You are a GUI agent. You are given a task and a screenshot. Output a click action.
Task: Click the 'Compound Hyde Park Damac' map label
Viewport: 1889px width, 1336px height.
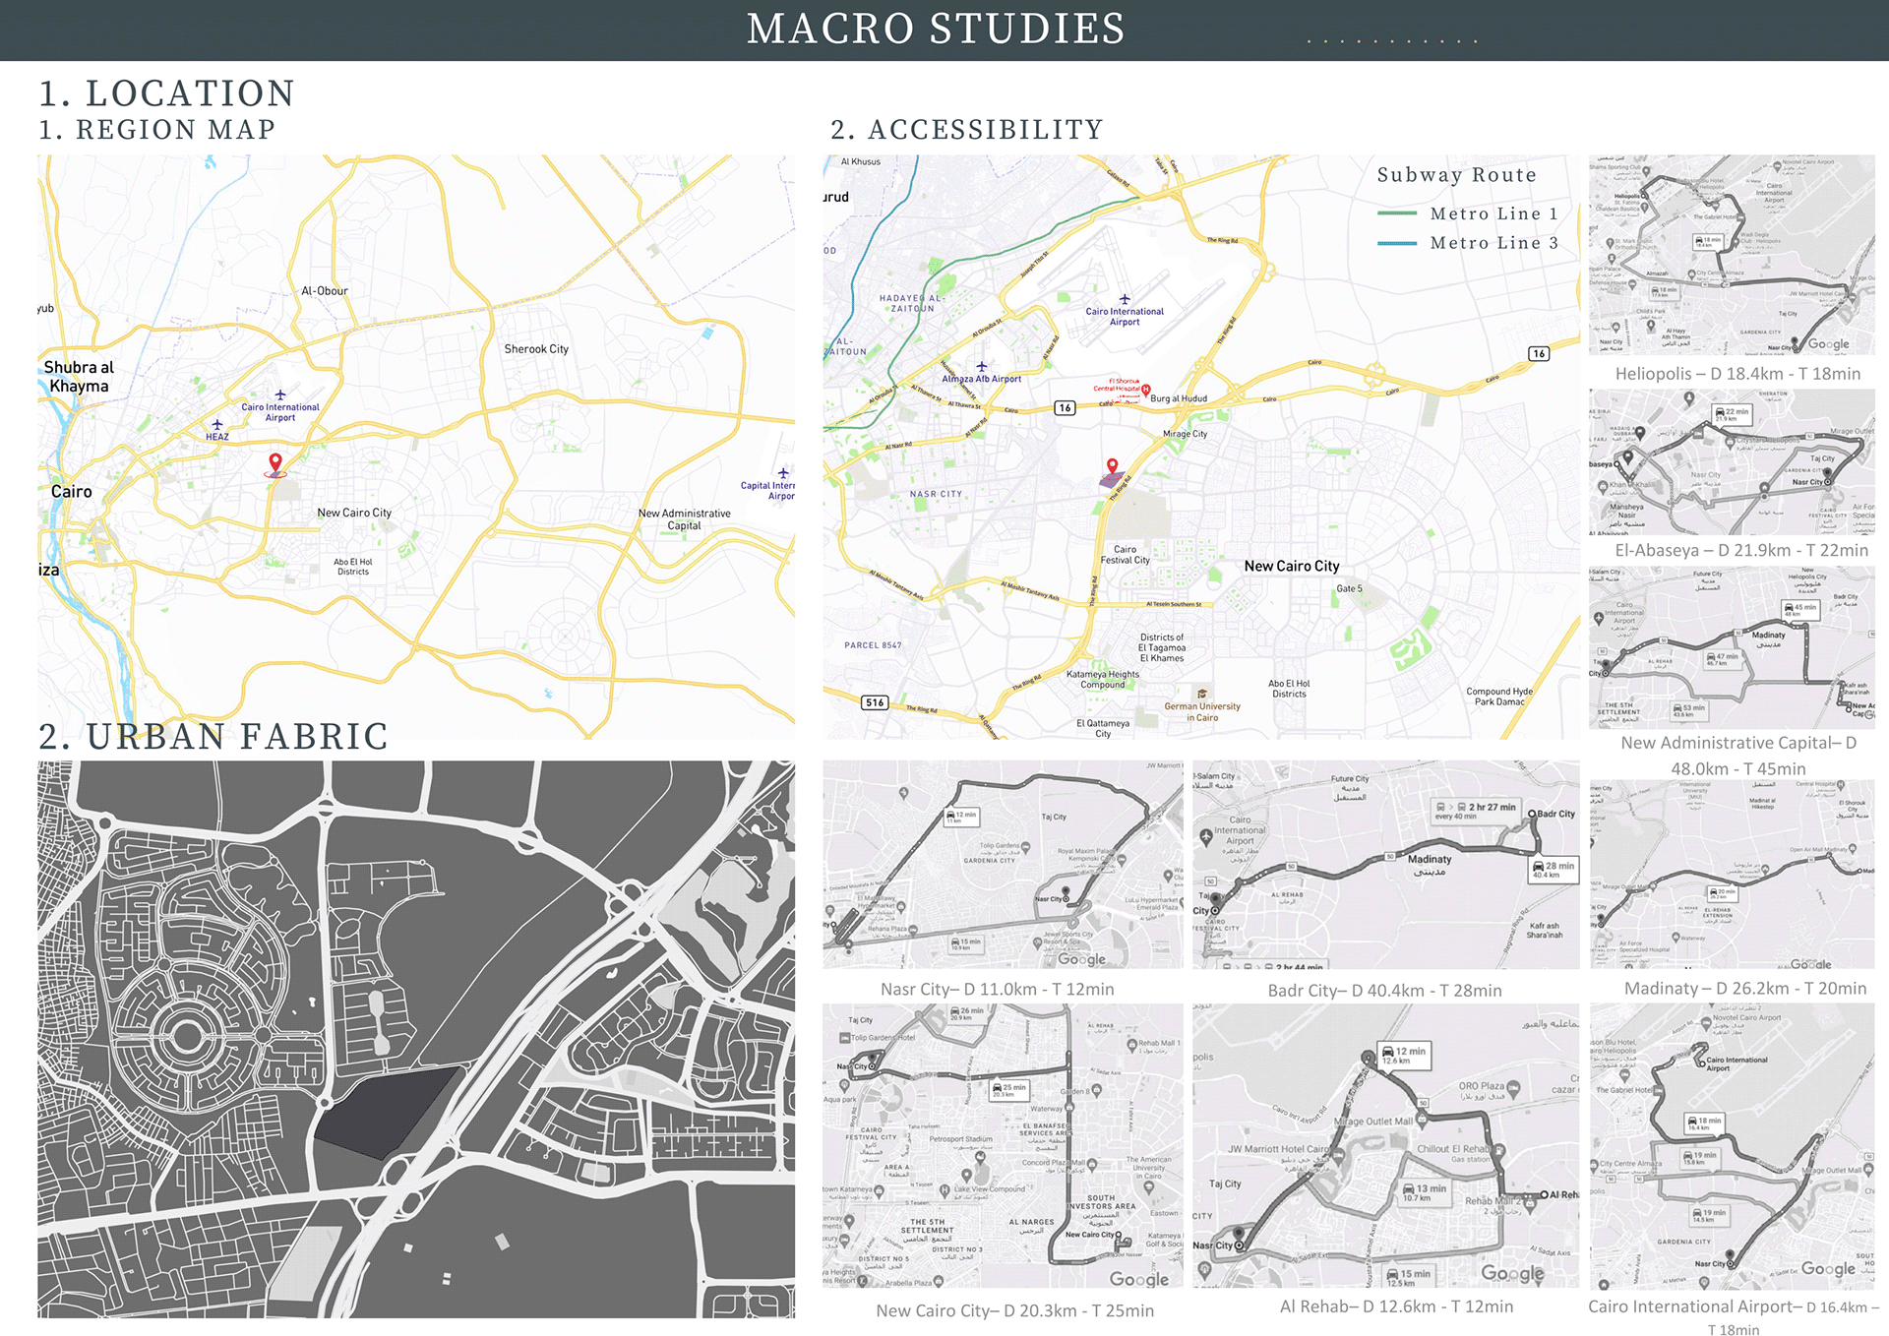point(1499,697)
